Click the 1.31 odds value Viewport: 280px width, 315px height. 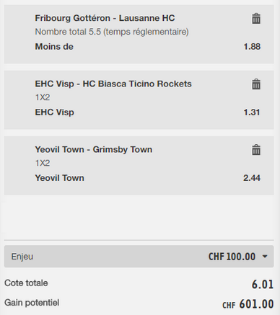pyautogui.click(x=252, y=112)
